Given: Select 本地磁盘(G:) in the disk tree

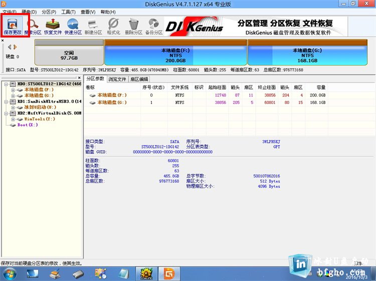Looking at the screenshot, I should point(39,95).
